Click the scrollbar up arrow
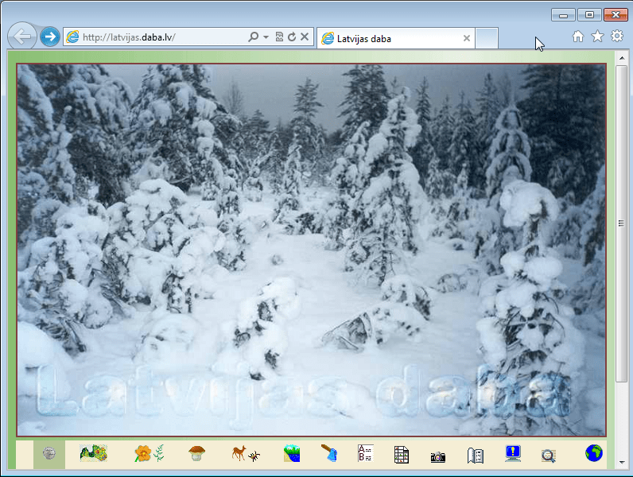 [x=622, y=59]
